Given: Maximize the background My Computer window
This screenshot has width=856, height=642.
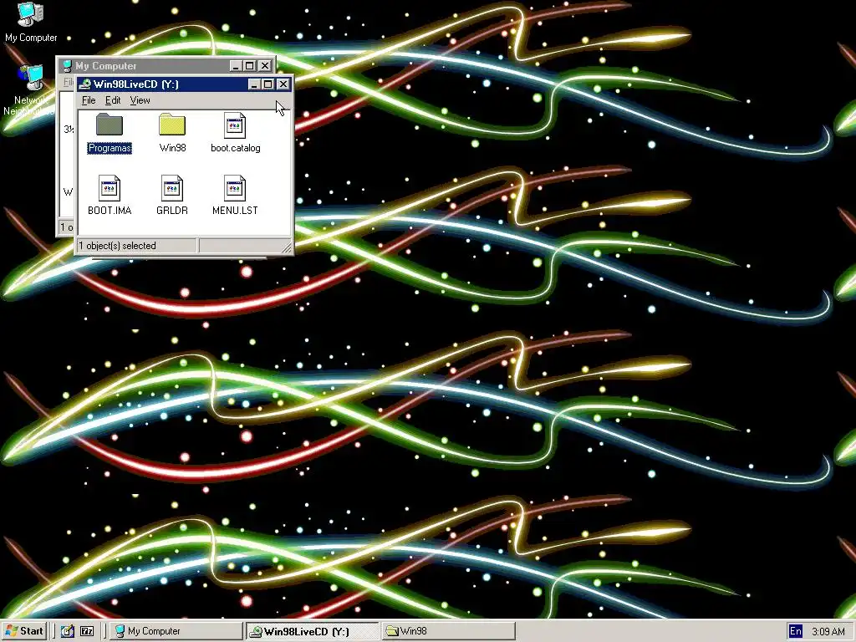Looking at the screenshot, I should click(x=249, y=66).
